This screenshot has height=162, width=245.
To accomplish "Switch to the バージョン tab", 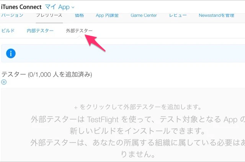I will tap(12, 15).
